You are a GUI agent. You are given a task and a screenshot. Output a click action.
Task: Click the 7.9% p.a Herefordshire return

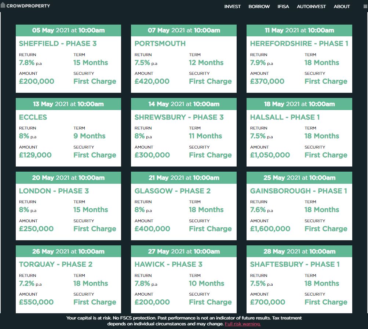click(x=262, y=63)
